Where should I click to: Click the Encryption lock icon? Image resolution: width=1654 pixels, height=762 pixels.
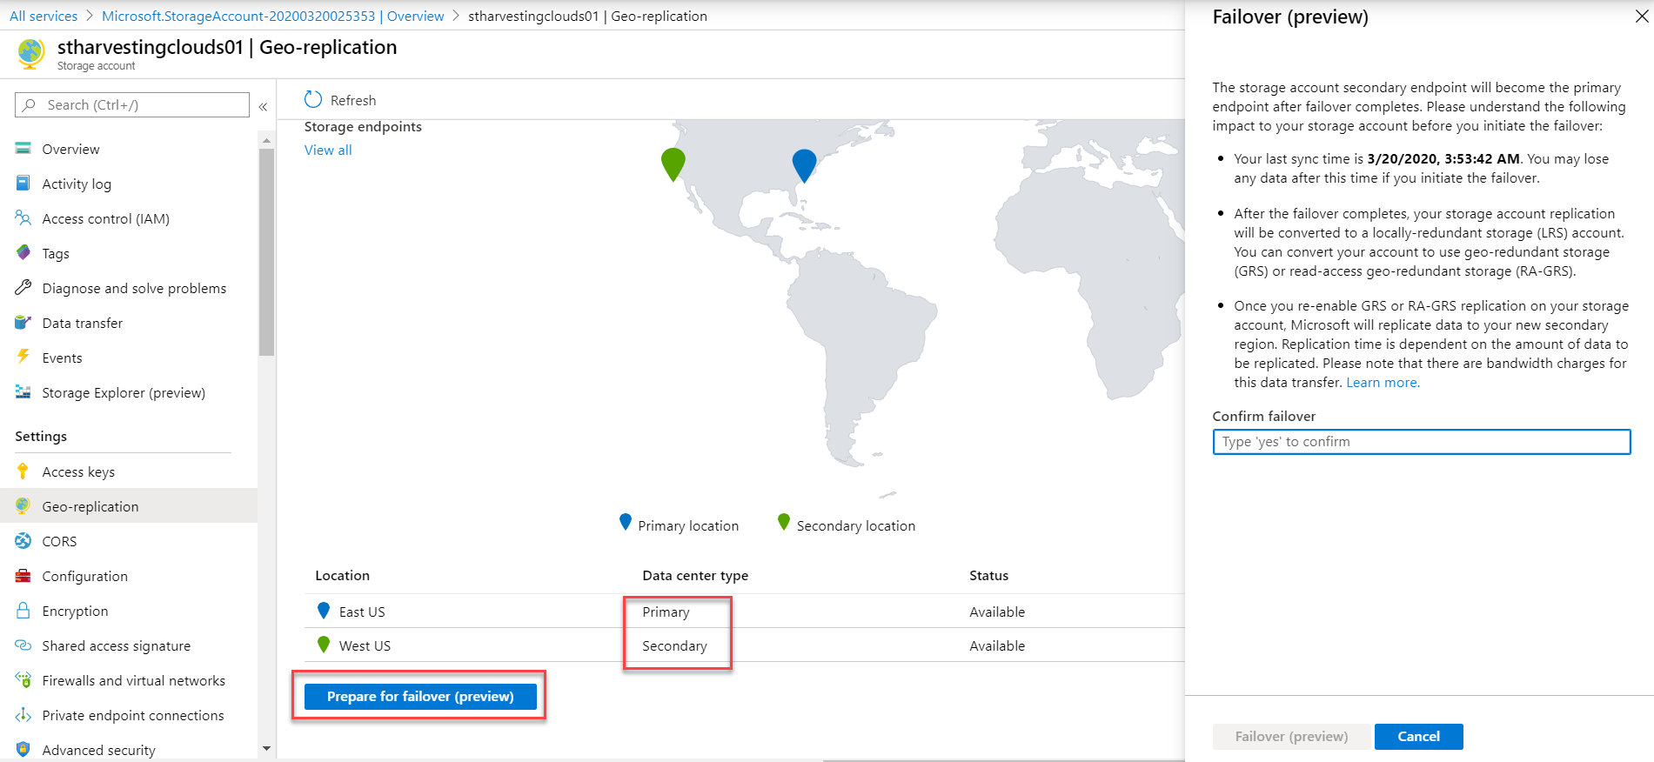tap(23, 611)
